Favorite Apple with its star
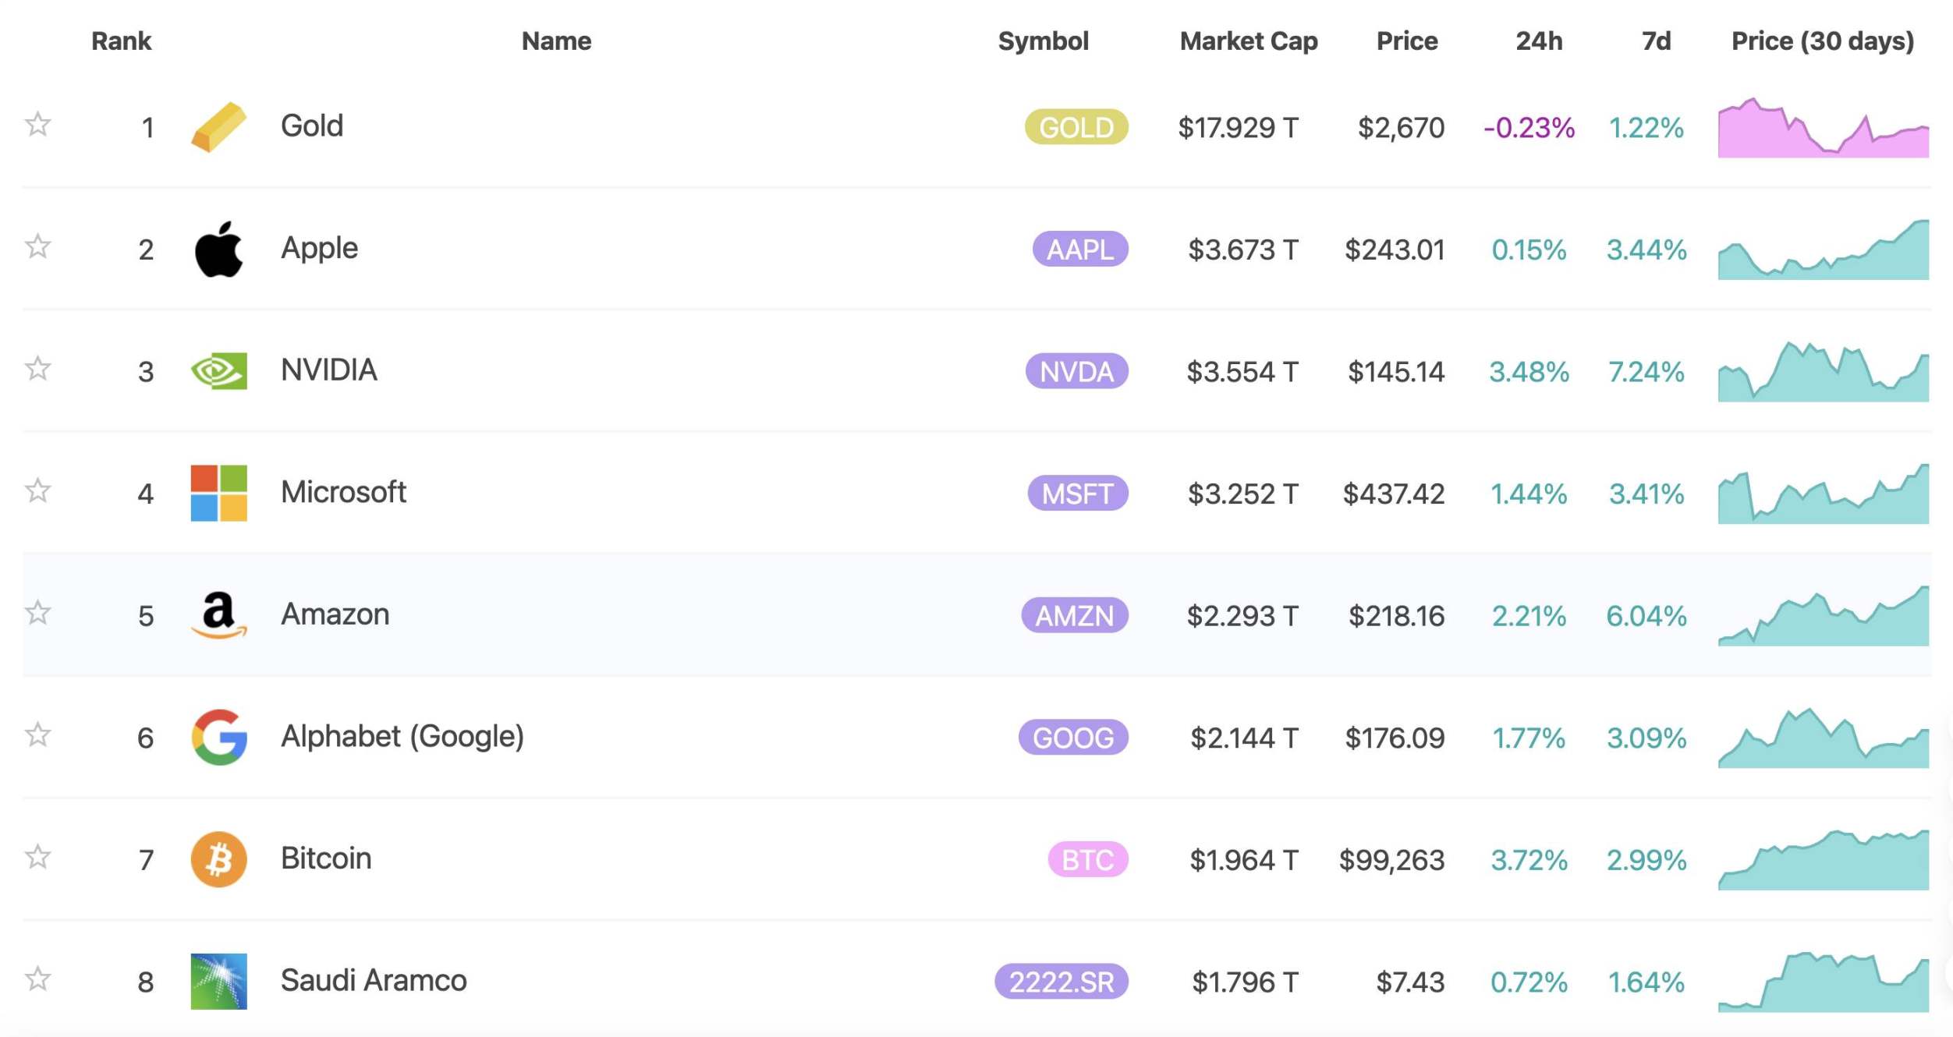 tap(37, 246)
